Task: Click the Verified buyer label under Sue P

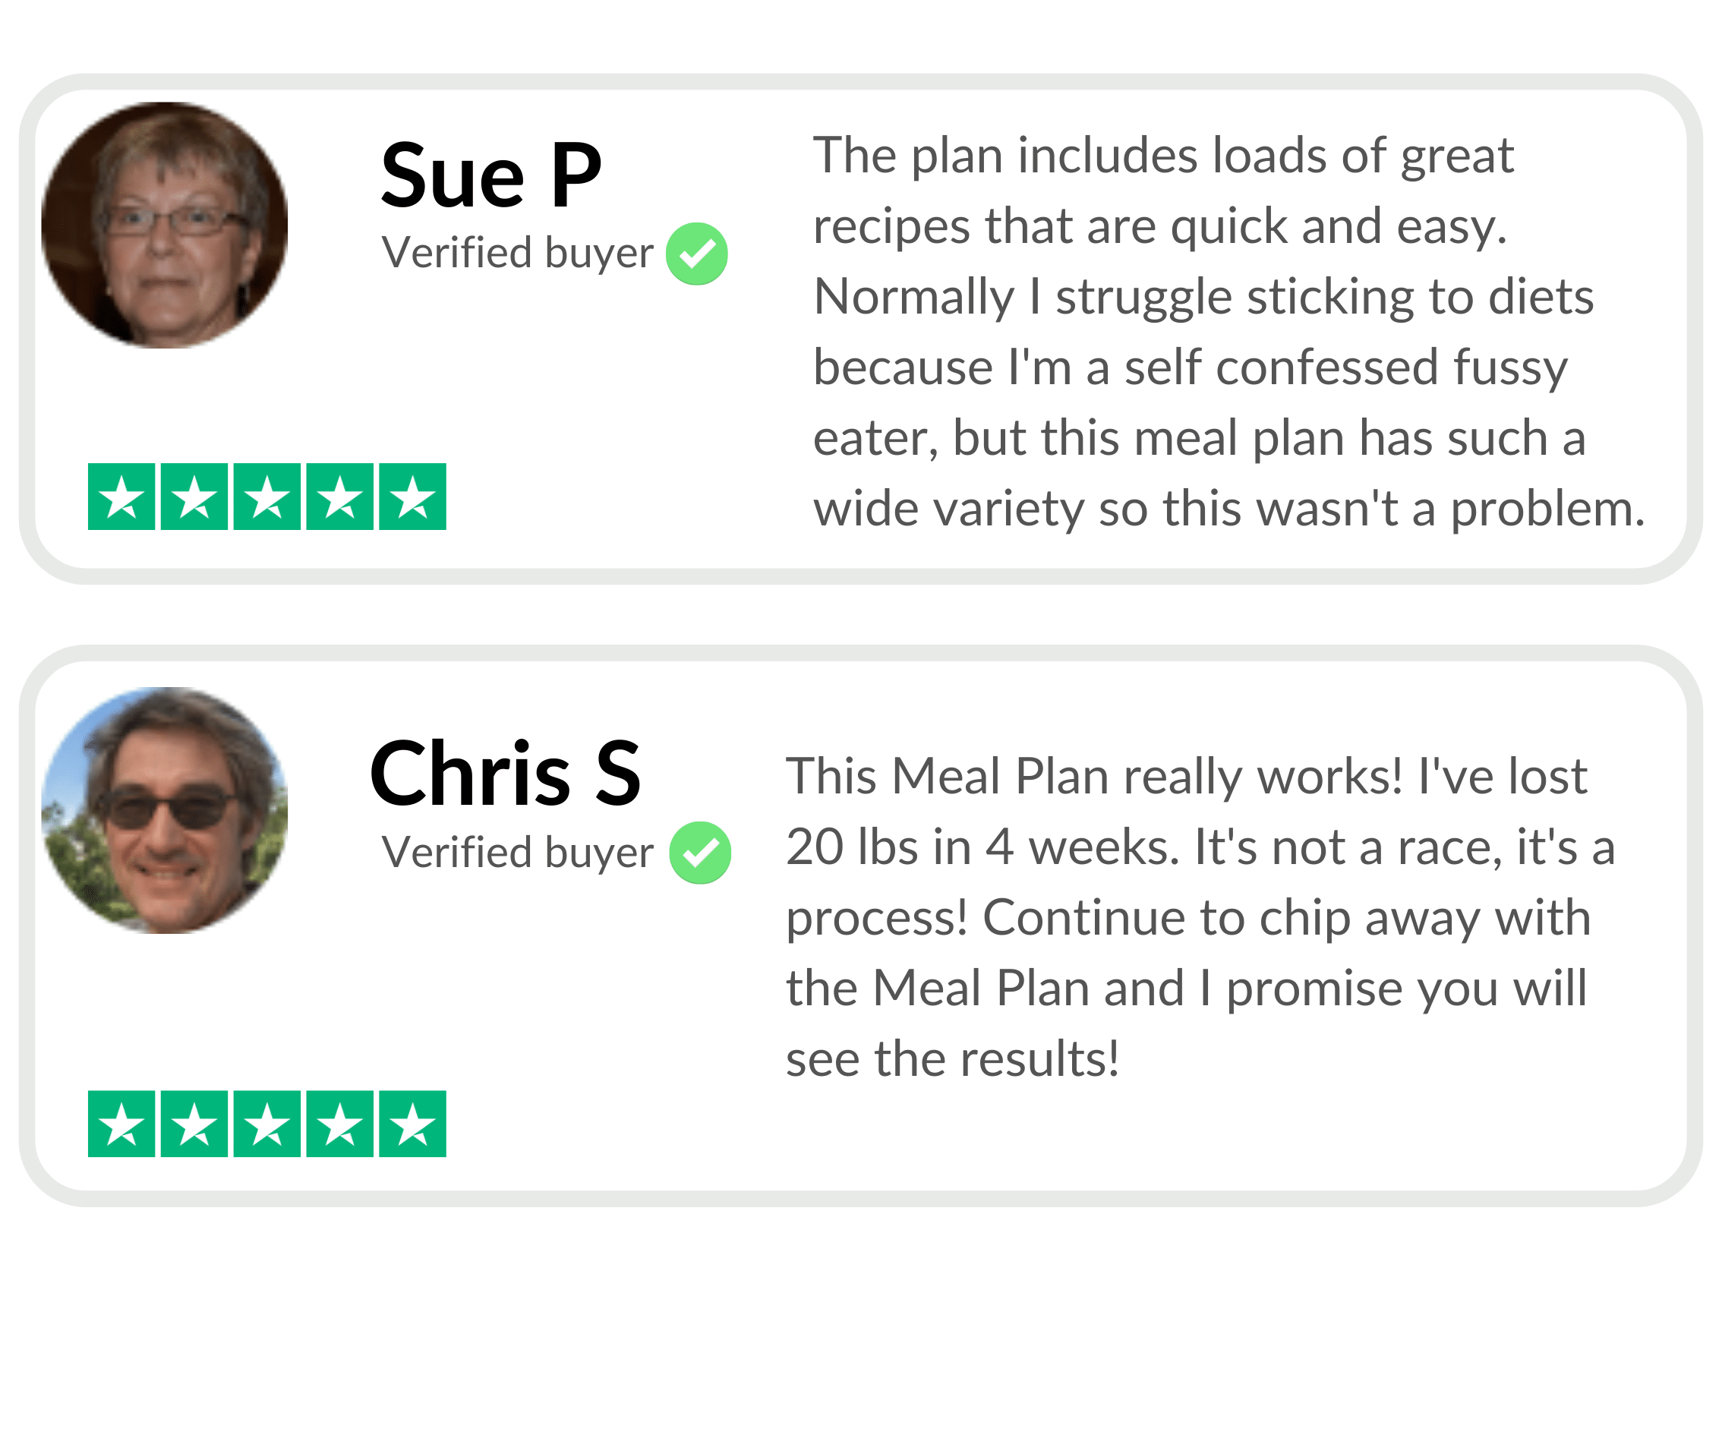Action: (x=517, y=254)
